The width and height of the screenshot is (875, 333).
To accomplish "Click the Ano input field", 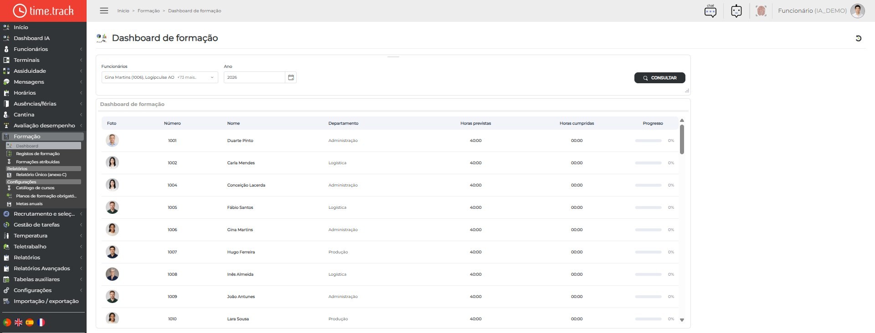I will coord(254,77).
